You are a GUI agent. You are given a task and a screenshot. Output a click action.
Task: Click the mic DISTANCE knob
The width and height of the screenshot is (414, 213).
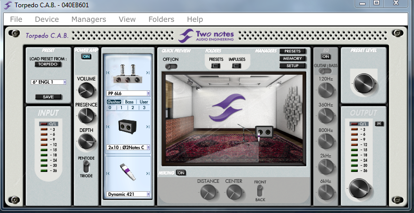click(208, 192)
